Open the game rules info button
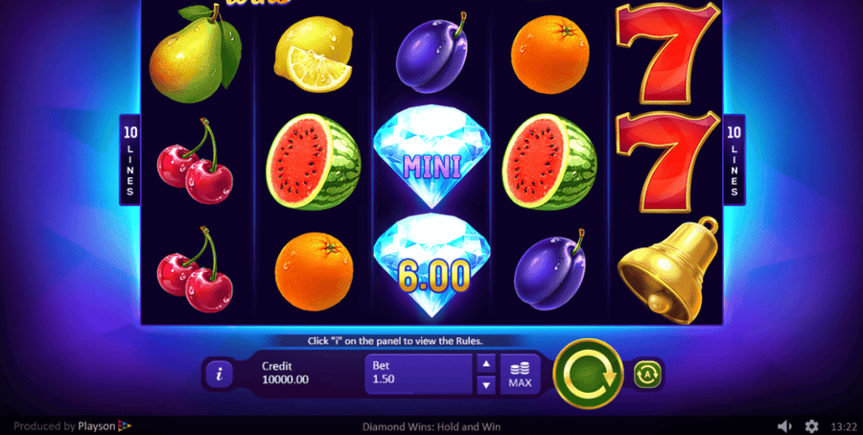863x435 pixels. (219, 375)
